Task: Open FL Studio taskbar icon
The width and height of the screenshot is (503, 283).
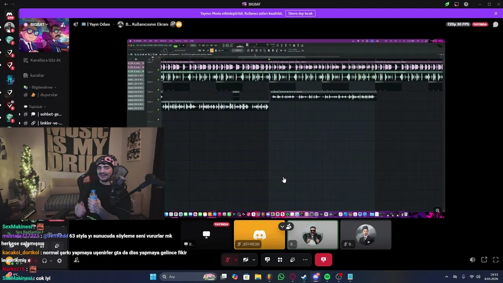Action: [269, 277]
